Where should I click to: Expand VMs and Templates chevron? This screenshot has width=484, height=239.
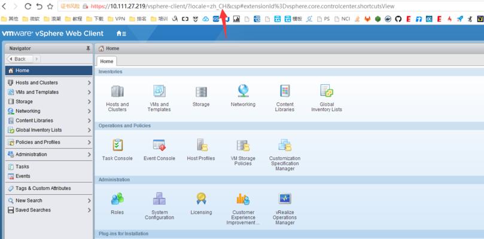[x=89, y=92]
